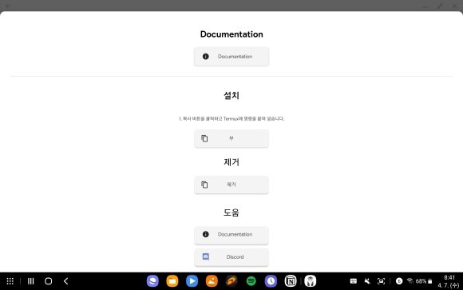Open the Wi-Fi status icon
Viewport: 463px width, 290px height.
point(410,280)
